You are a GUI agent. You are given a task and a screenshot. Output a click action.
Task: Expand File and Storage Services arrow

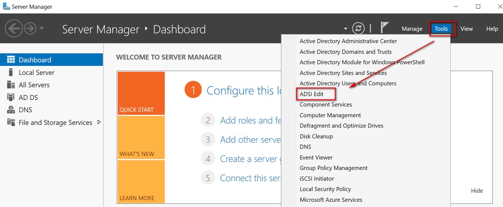point(99,122)
